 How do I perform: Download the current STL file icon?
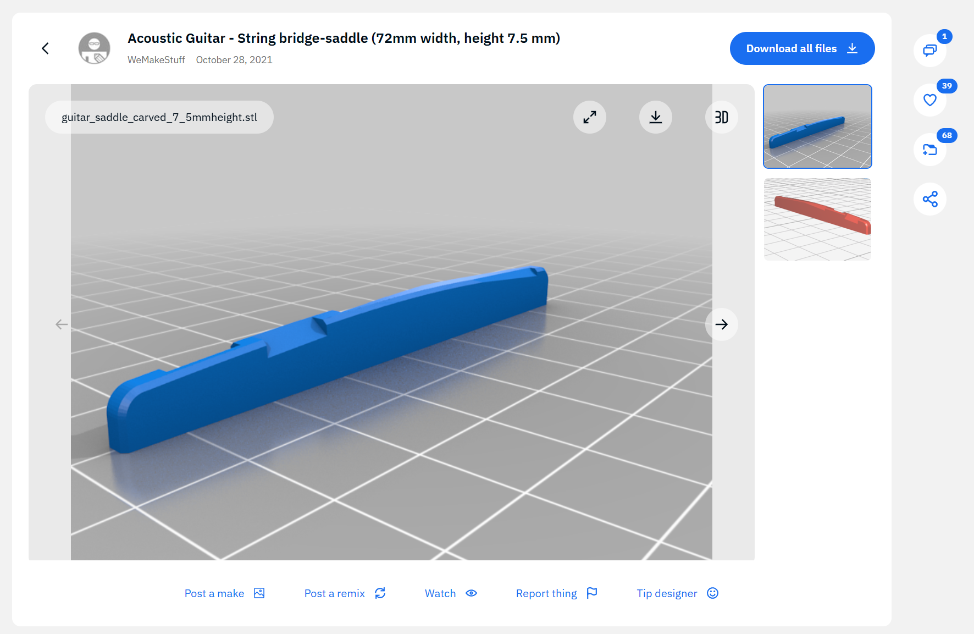(656, 117)
